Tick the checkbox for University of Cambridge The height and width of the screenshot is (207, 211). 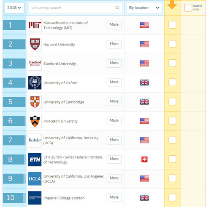[x=172, y=101]
